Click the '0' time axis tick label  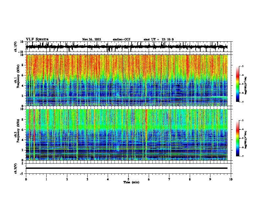[x=26, y=179]
